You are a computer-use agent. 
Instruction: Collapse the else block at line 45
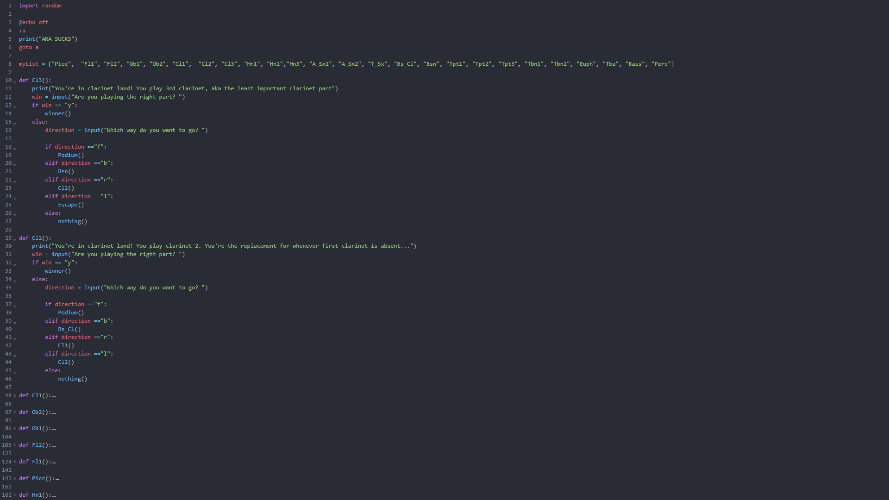15,371
